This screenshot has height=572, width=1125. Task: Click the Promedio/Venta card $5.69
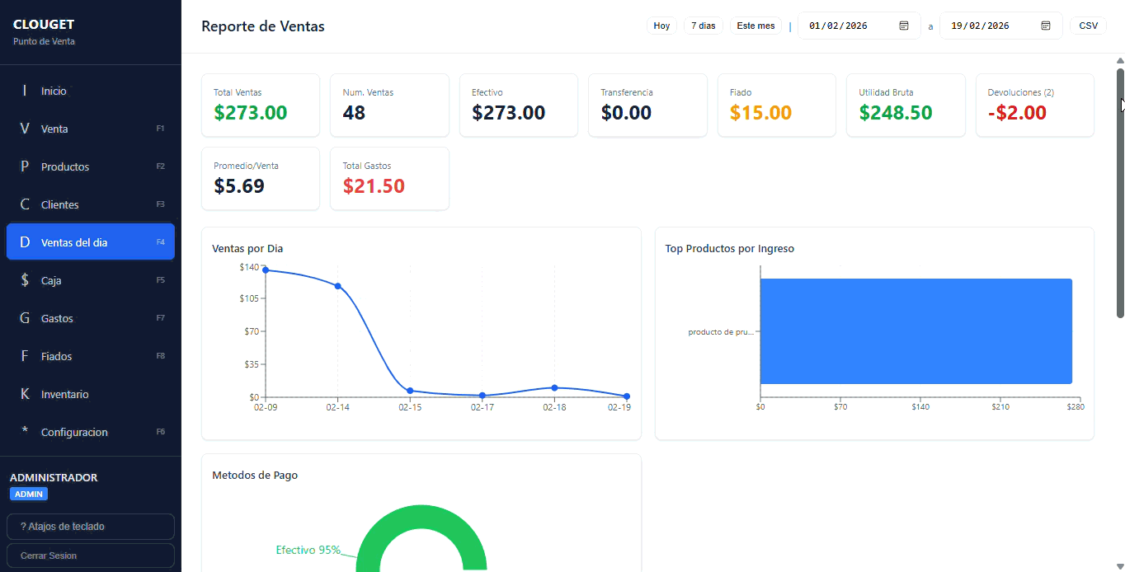tap(261, 179)
